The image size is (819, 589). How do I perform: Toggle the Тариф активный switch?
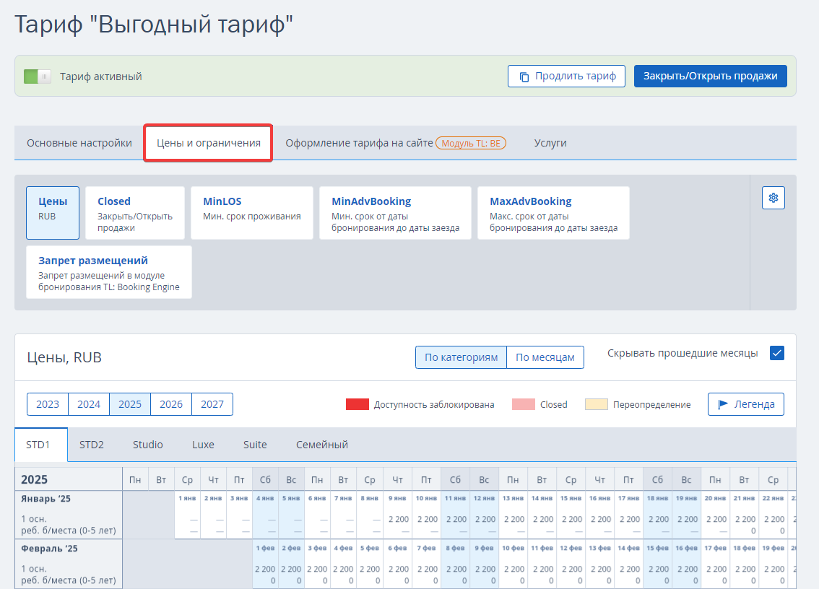(x=38, y=77)
